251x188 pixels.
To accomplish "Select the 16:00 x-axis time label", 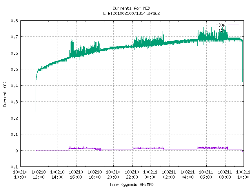I will [x=76, y=177].
